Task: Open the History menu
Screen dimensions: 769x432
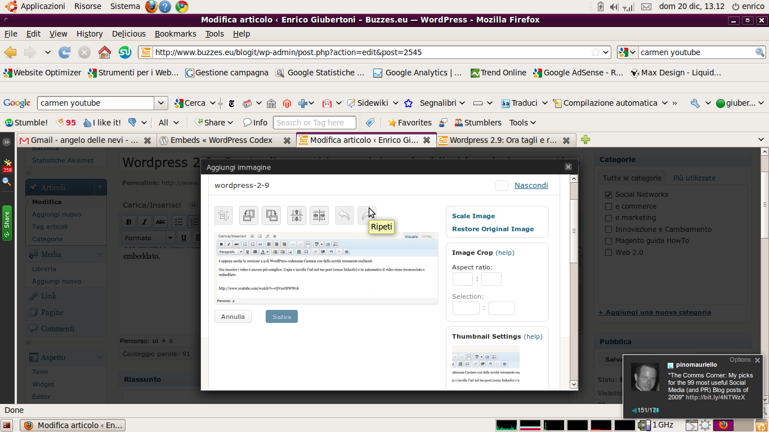Action: [x=90, y=34]
